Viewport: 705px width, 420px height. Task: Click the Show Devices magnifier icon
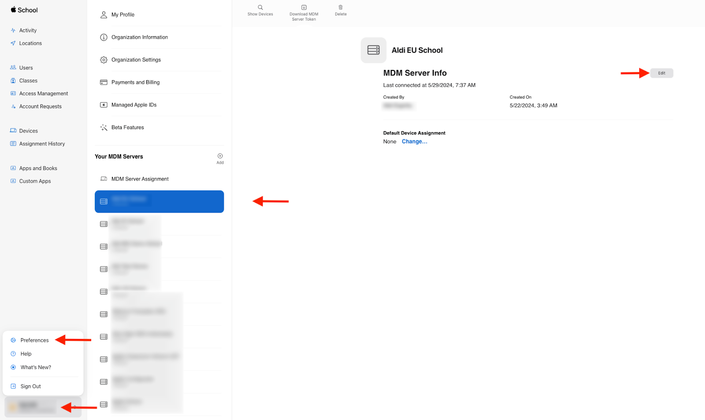(x=260, y=7)
